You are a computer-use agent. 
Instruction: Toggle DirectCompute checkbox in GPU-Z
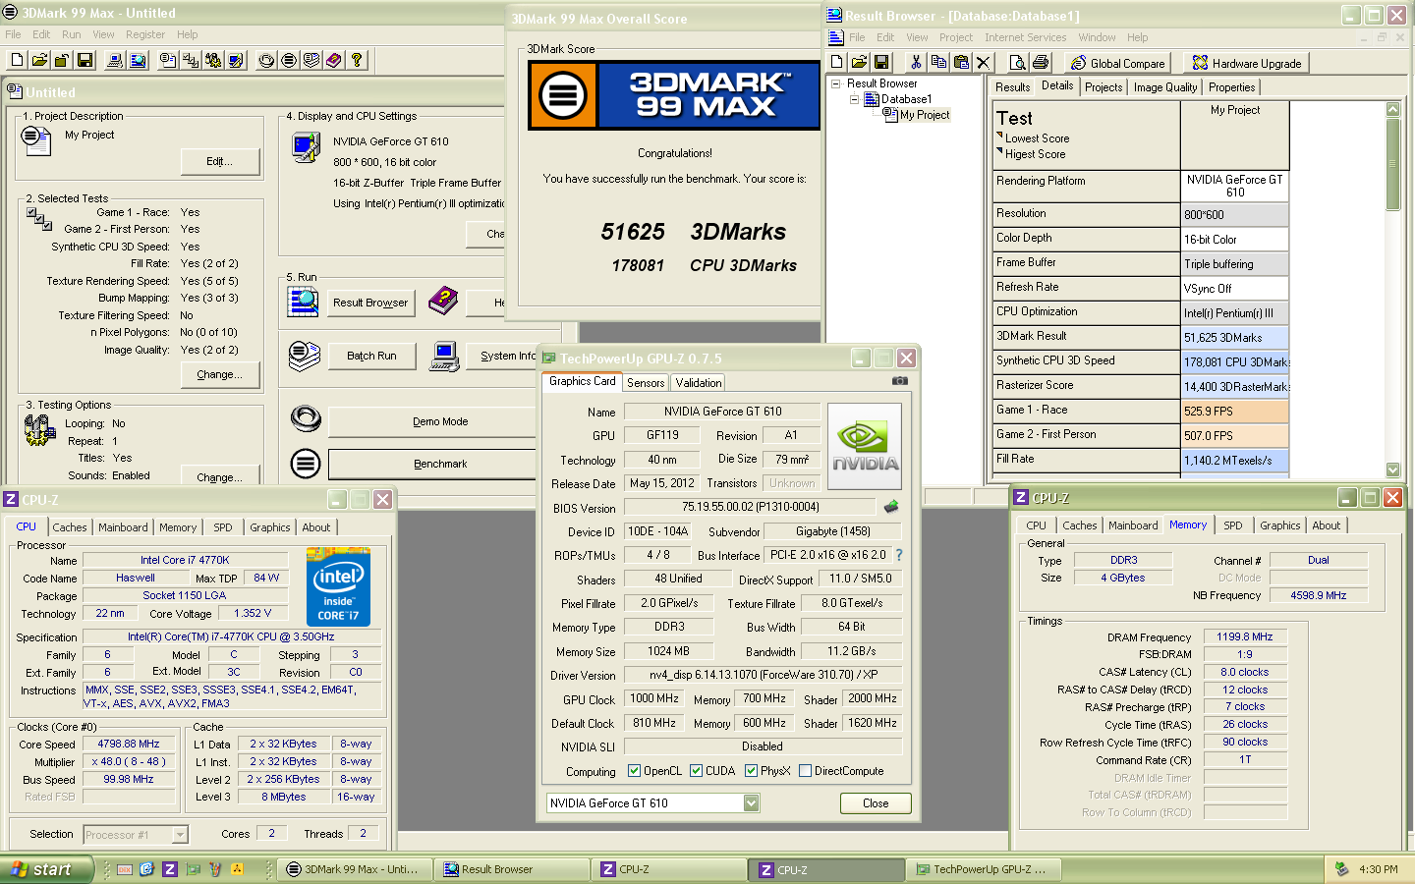(x=805, y=771)
